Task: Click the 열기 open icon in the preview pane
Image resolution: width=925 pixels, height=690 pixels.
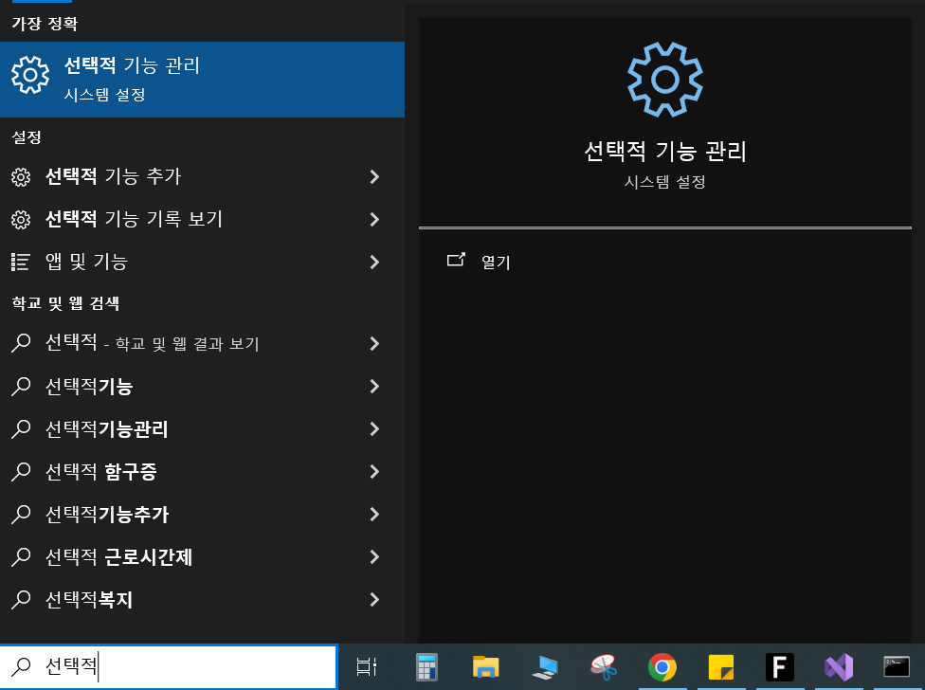Action: point(456,260)
